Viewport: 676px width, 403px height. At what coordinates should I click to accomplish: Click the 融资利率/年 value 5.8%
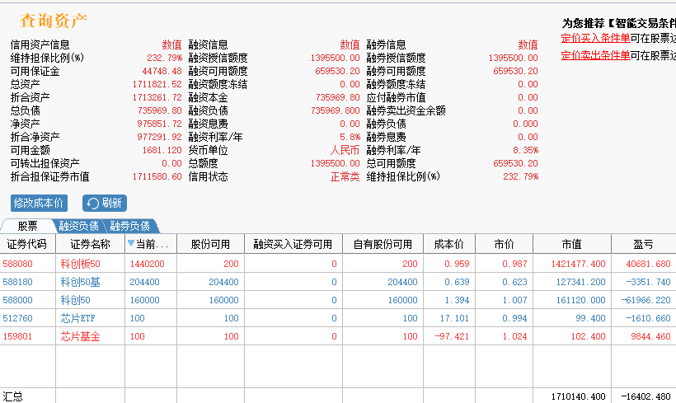(x=350, y=137)
